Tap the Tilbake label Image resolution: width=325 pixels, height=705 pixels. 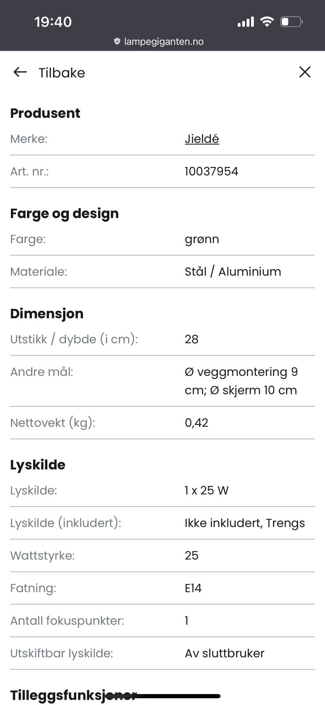[62, 73]
